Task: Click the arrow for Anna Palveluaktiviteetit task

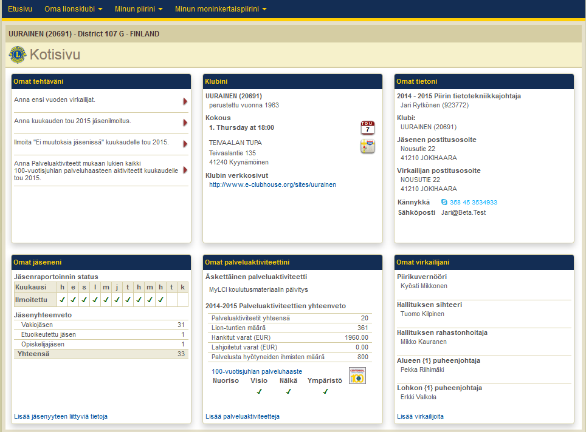Action: click(x=185, y=170)
